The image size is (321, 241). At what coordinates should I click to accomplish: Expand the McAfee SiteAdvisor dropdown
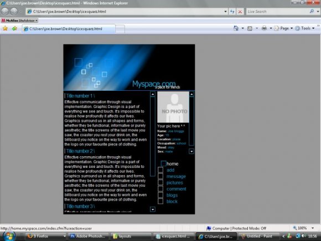(x=37, y=20)
